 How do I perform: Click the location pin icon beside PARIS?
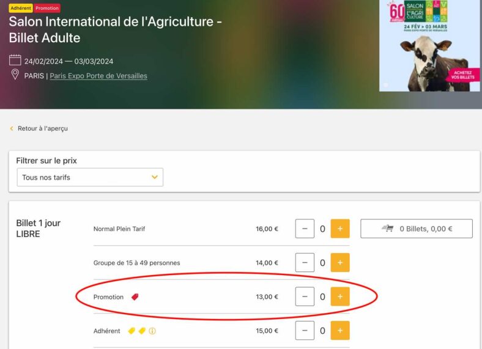pyautogui.click(x=15, y=75)
